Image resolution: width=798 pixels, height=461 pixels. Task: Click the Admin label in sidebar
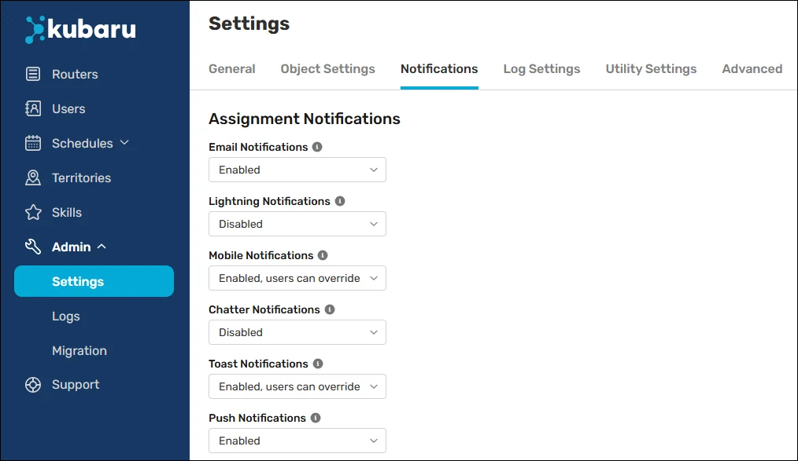pyautogui.click(x=72, y=247)
